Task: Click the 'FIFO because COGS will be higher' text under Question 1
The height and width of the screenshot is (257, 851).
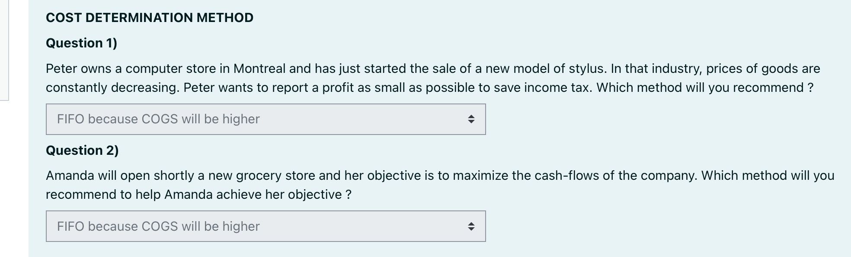Action: pos(158,119)
